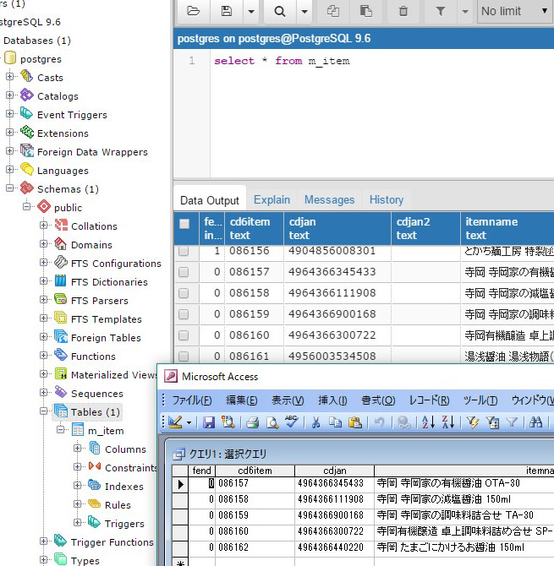554x566 pixels.
Task: Click the binoculars Find icon in Access
Action: tap(535, 422)
